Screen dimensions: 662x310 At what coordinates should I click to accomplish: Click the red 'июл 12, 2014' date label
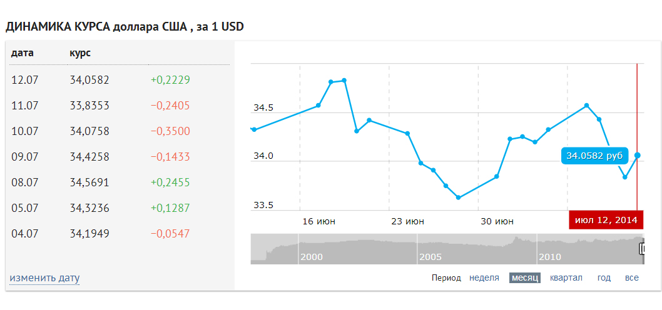[x=606, y=220]
